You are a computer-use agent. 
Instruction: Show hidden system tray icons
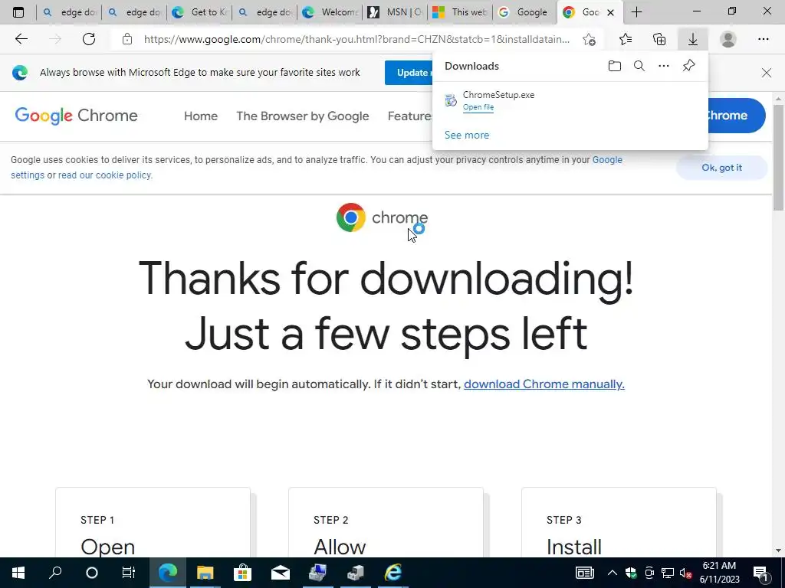coord(612,573)
